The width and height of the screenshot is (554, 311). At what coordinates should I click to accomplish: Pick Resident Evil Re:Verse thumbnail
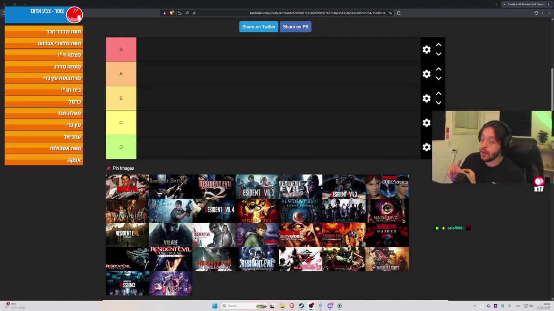[x=171, y=283]
